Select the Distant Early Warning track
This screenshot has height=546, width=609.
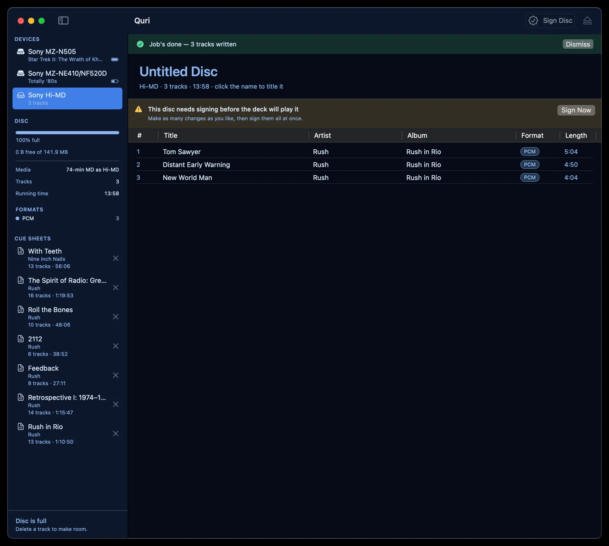coord(365,165)
